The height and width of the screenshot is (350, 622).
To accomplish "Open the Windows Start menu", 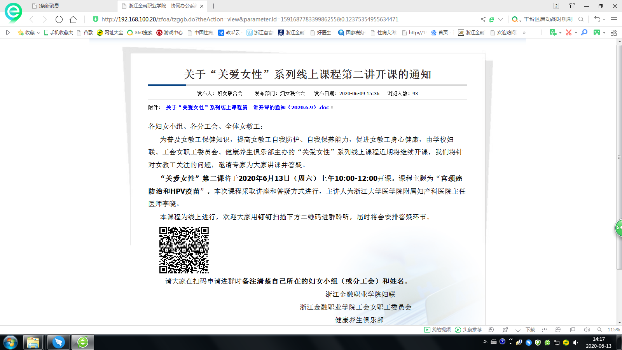I will pos(10,343).
